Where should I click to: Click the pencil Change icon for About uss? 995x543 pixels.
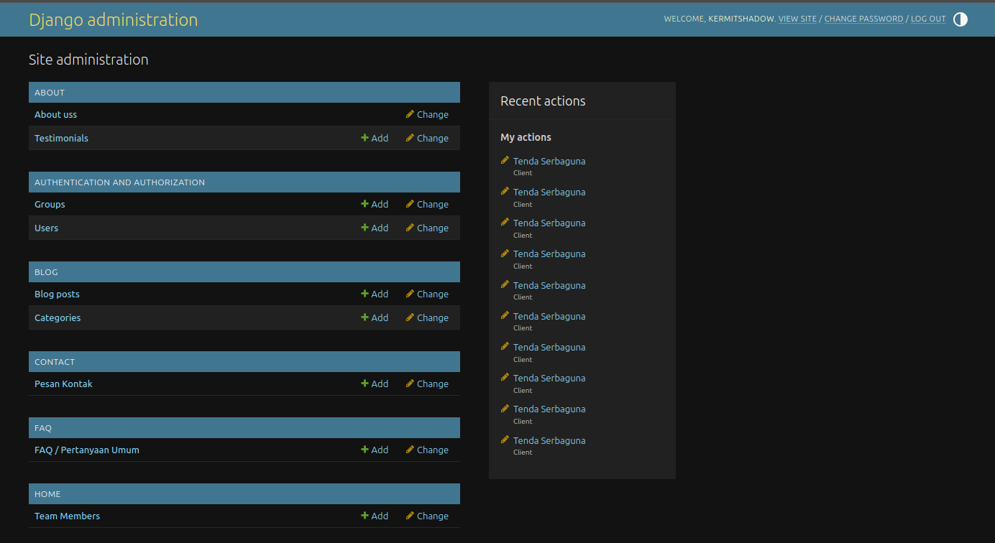click(410, 114)
